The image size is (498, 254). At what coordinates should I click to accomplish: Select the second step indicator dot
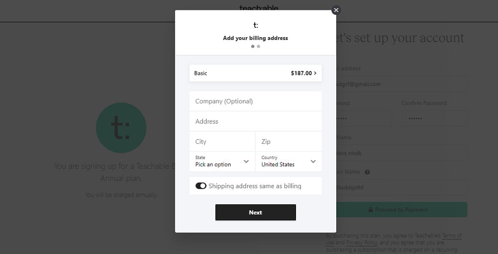point(258,47)
